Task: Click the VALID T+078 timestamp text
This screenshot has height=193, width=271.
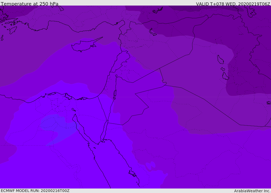Action: click(233, 4)
